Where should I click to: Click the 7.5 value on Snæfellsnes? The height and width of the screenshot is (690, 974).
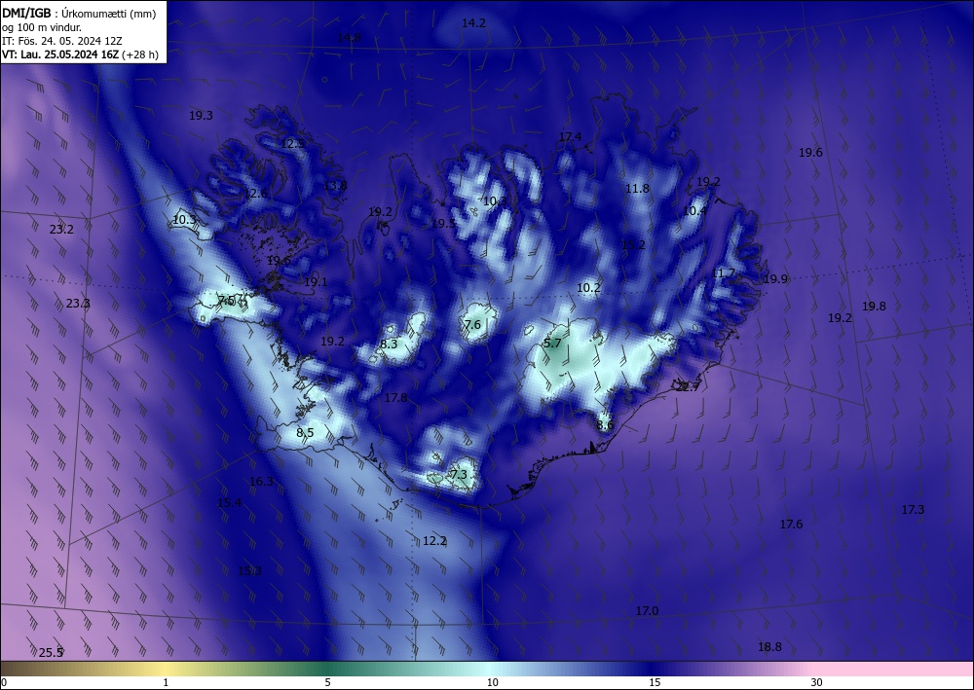(227, 301)
